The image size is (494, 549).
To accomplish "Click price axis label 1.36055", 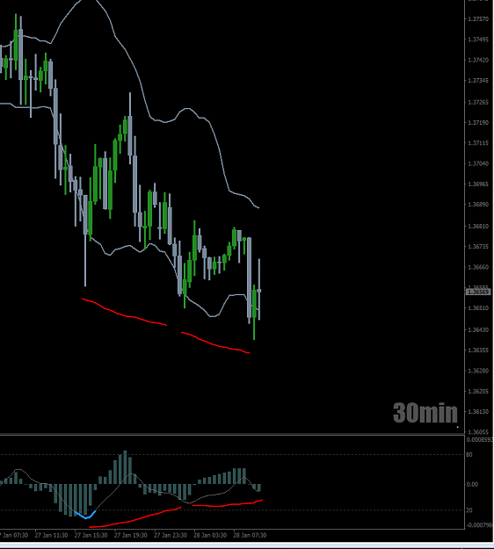I will pyautogui.click(x=478, y=432).
